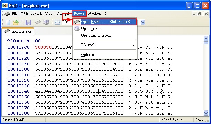
Task: Click offset row 00010330
Action: [x=19, y=86]
